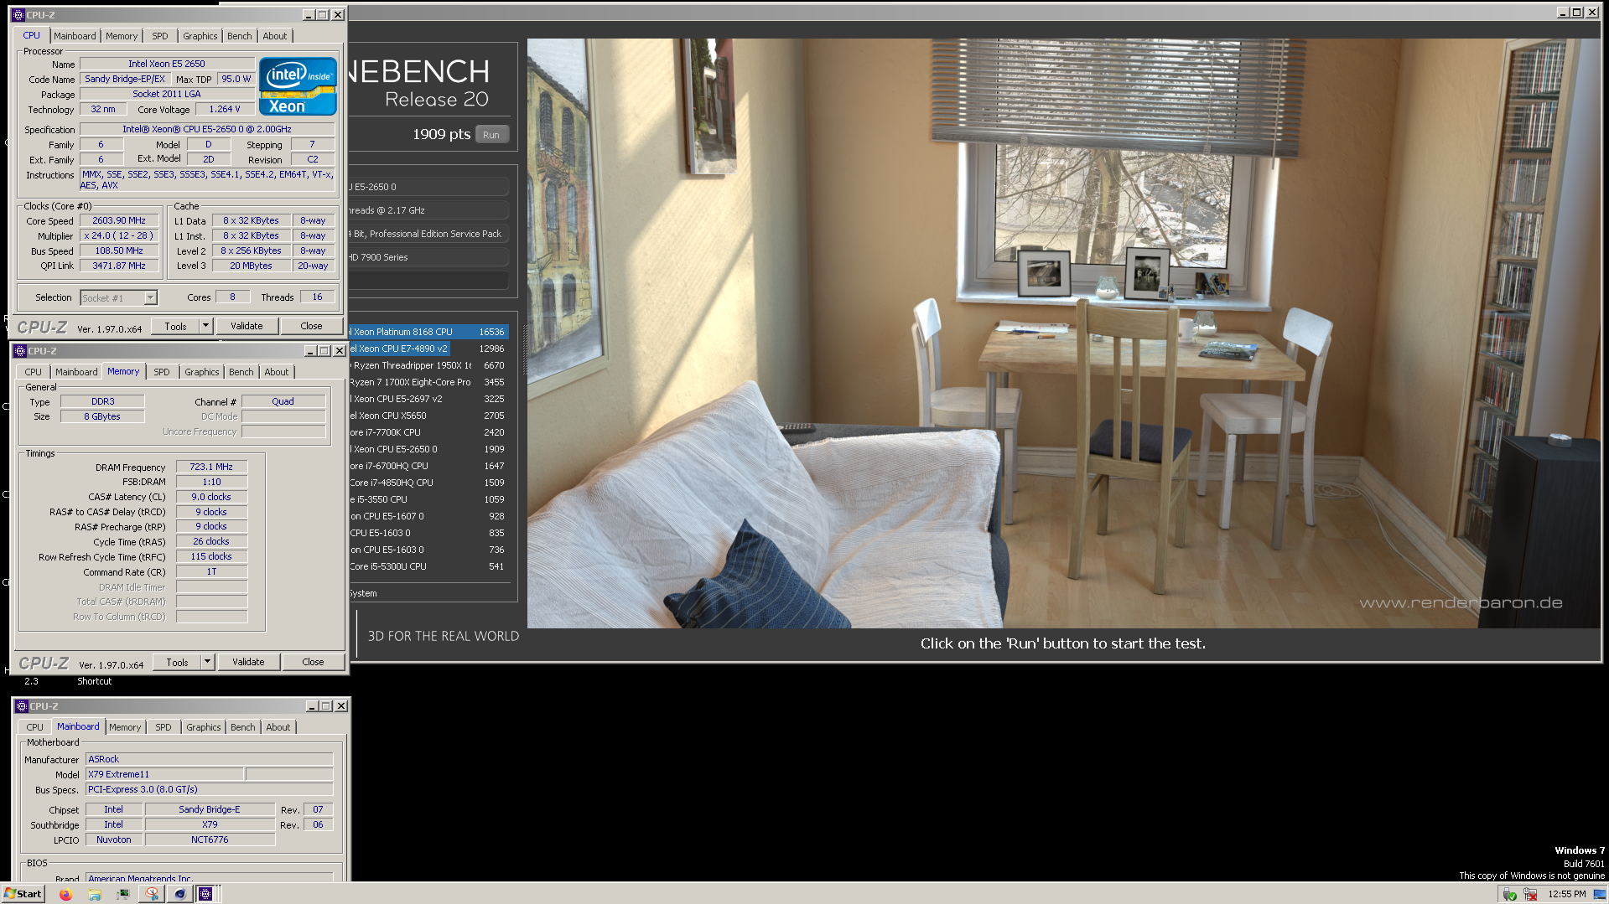The width and height of the screenshot is (1609, 904).
Task: Open About tab in the top CPU-Z window
Action: pyautogui.click(x=275, y=36)
